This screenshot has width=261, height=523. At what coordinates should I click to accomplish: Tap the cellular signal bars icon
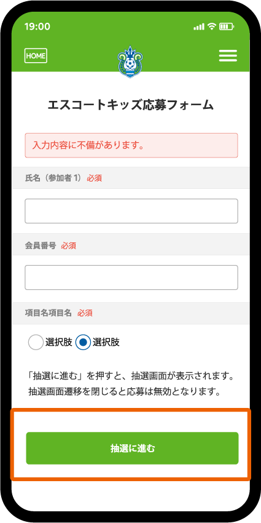pyautogui.click(x=199, y=26)
